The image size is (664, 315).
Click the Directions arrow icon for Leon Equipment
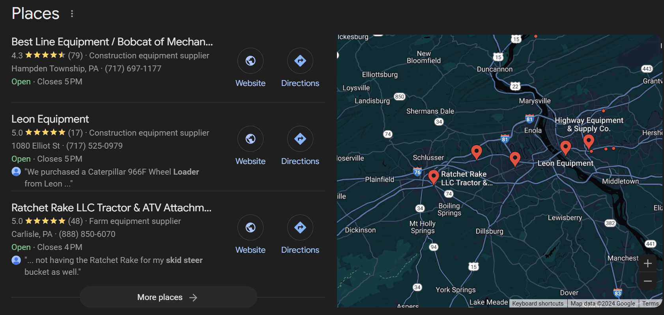[x=300, y=139]
